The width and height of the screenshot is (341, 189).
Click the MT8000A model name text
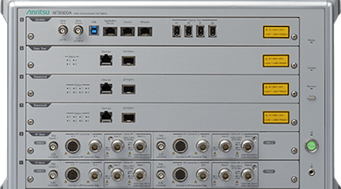(x=62, y=13)
